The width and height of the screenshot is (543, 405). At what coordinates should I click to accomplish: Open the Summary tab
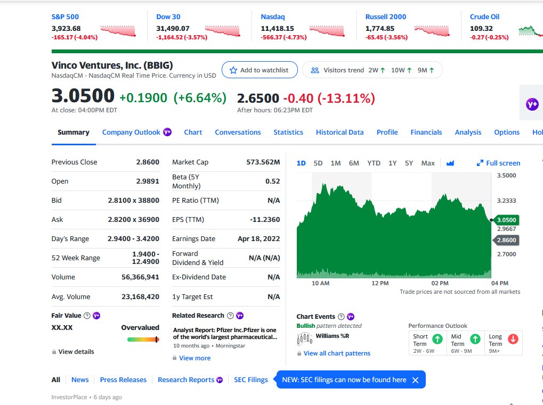(x=74, y=132)
